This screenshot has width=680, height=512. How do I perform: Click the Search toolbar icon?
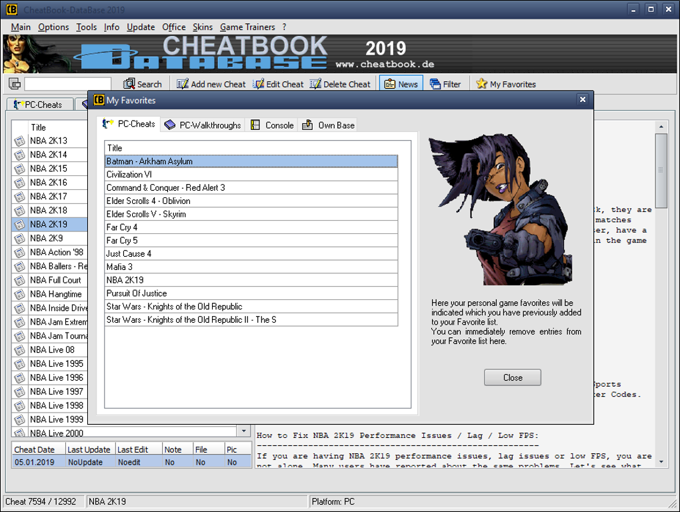129,84
